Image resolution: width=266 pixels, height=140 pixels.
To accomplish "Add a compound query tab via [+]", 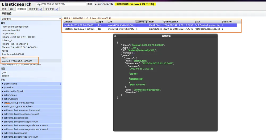I will click(x=56, y=9).
